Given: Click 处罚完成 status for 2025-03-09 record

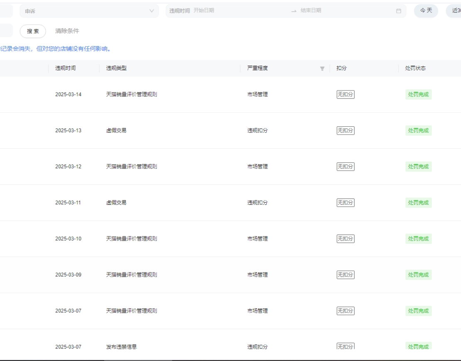Looking at the screenshot, I should click(x=418, y=275).
